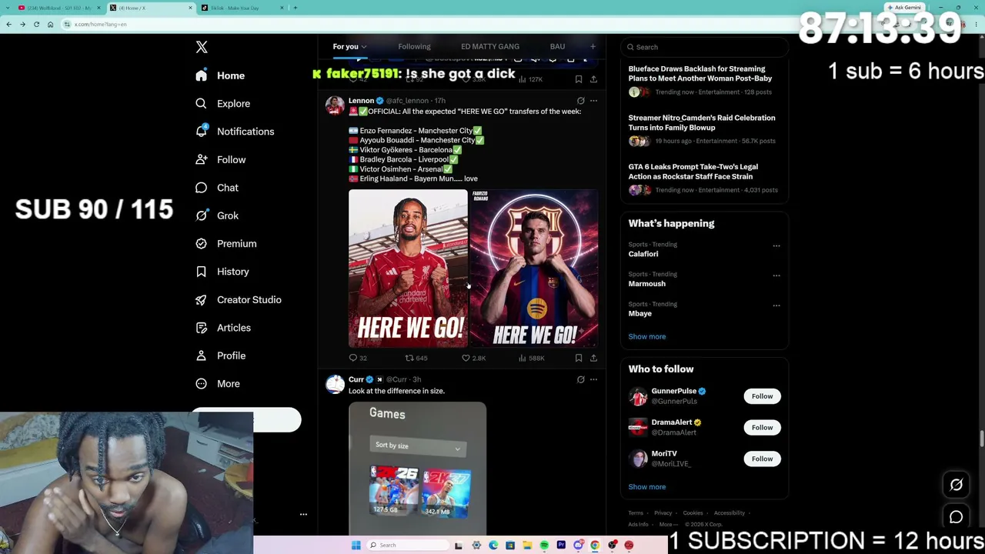This screenshot has height=554, width=985.
Task: Show more accounts in Who to follow
Action: click(x=647, y=486)
